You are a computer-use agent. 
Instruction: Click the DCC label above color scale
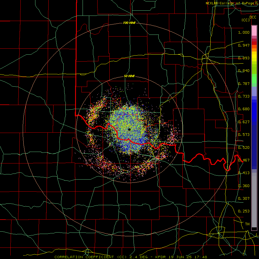tap(253, 17)
